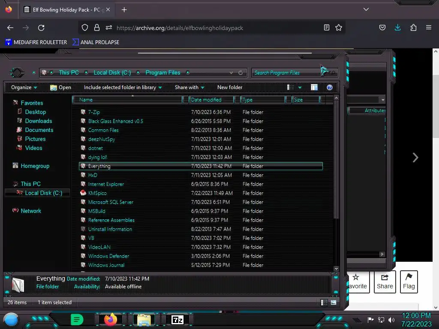Click the Explorer back navigation button

17,73
